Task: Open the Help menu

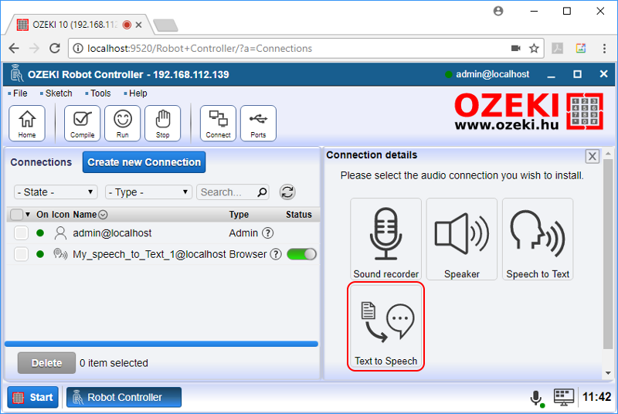Action: click(138, 93)
